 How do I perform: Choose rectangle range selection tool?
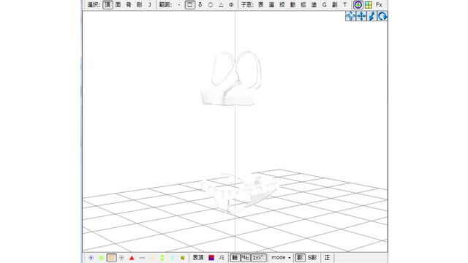(190, 5)
